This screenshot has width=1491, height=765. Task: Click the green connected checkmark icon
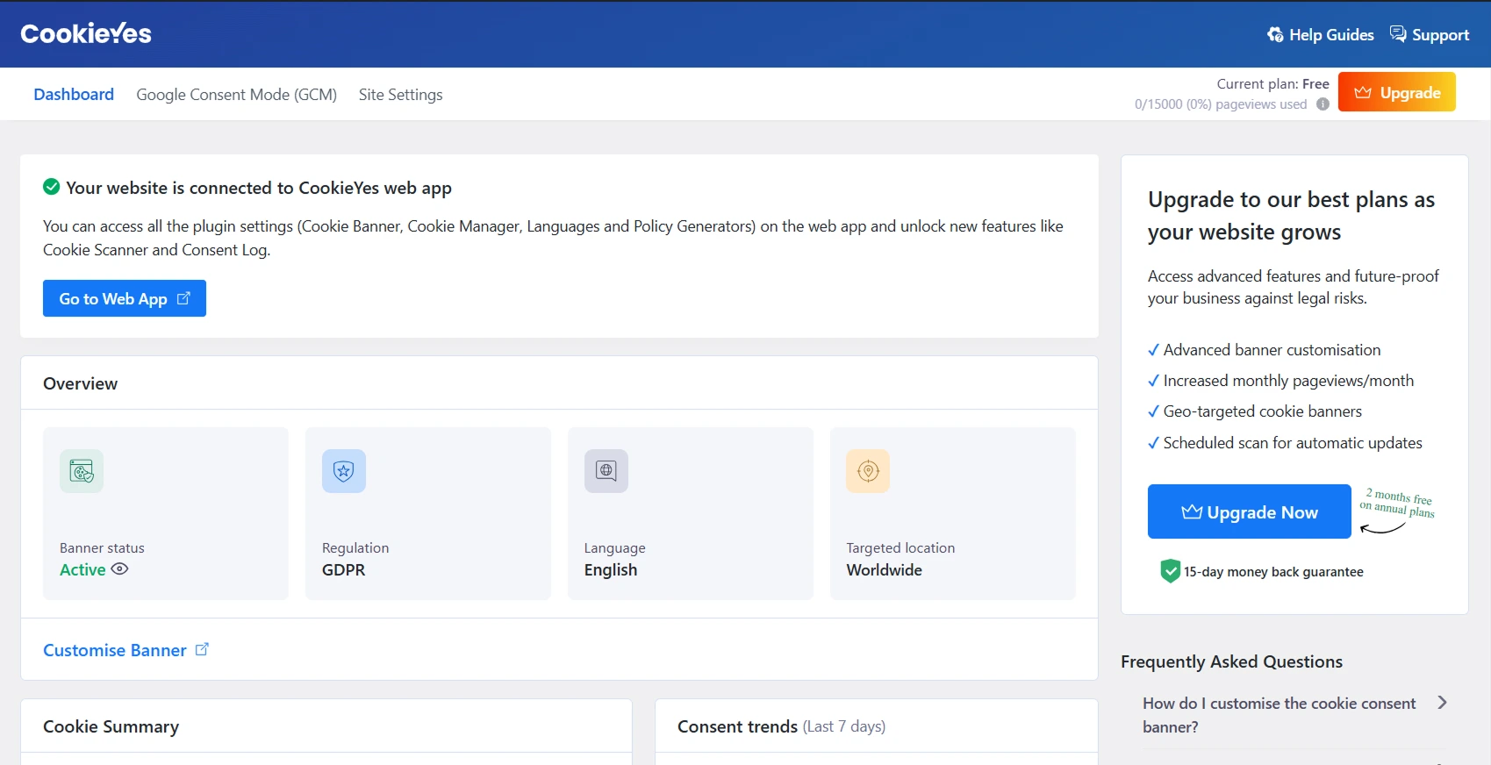tap(52, 187)
